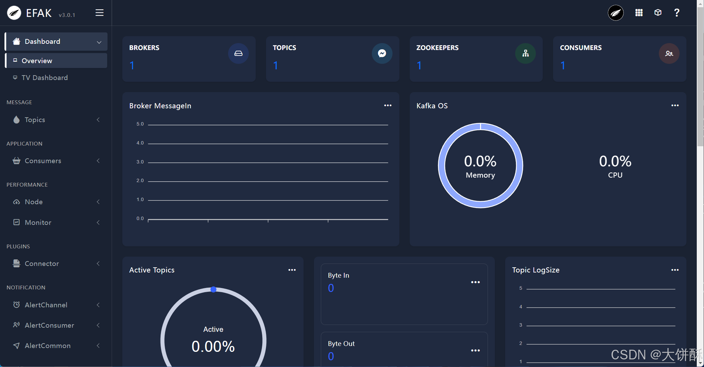
Task: Open the apps grid icon
Action: [639, 13]
